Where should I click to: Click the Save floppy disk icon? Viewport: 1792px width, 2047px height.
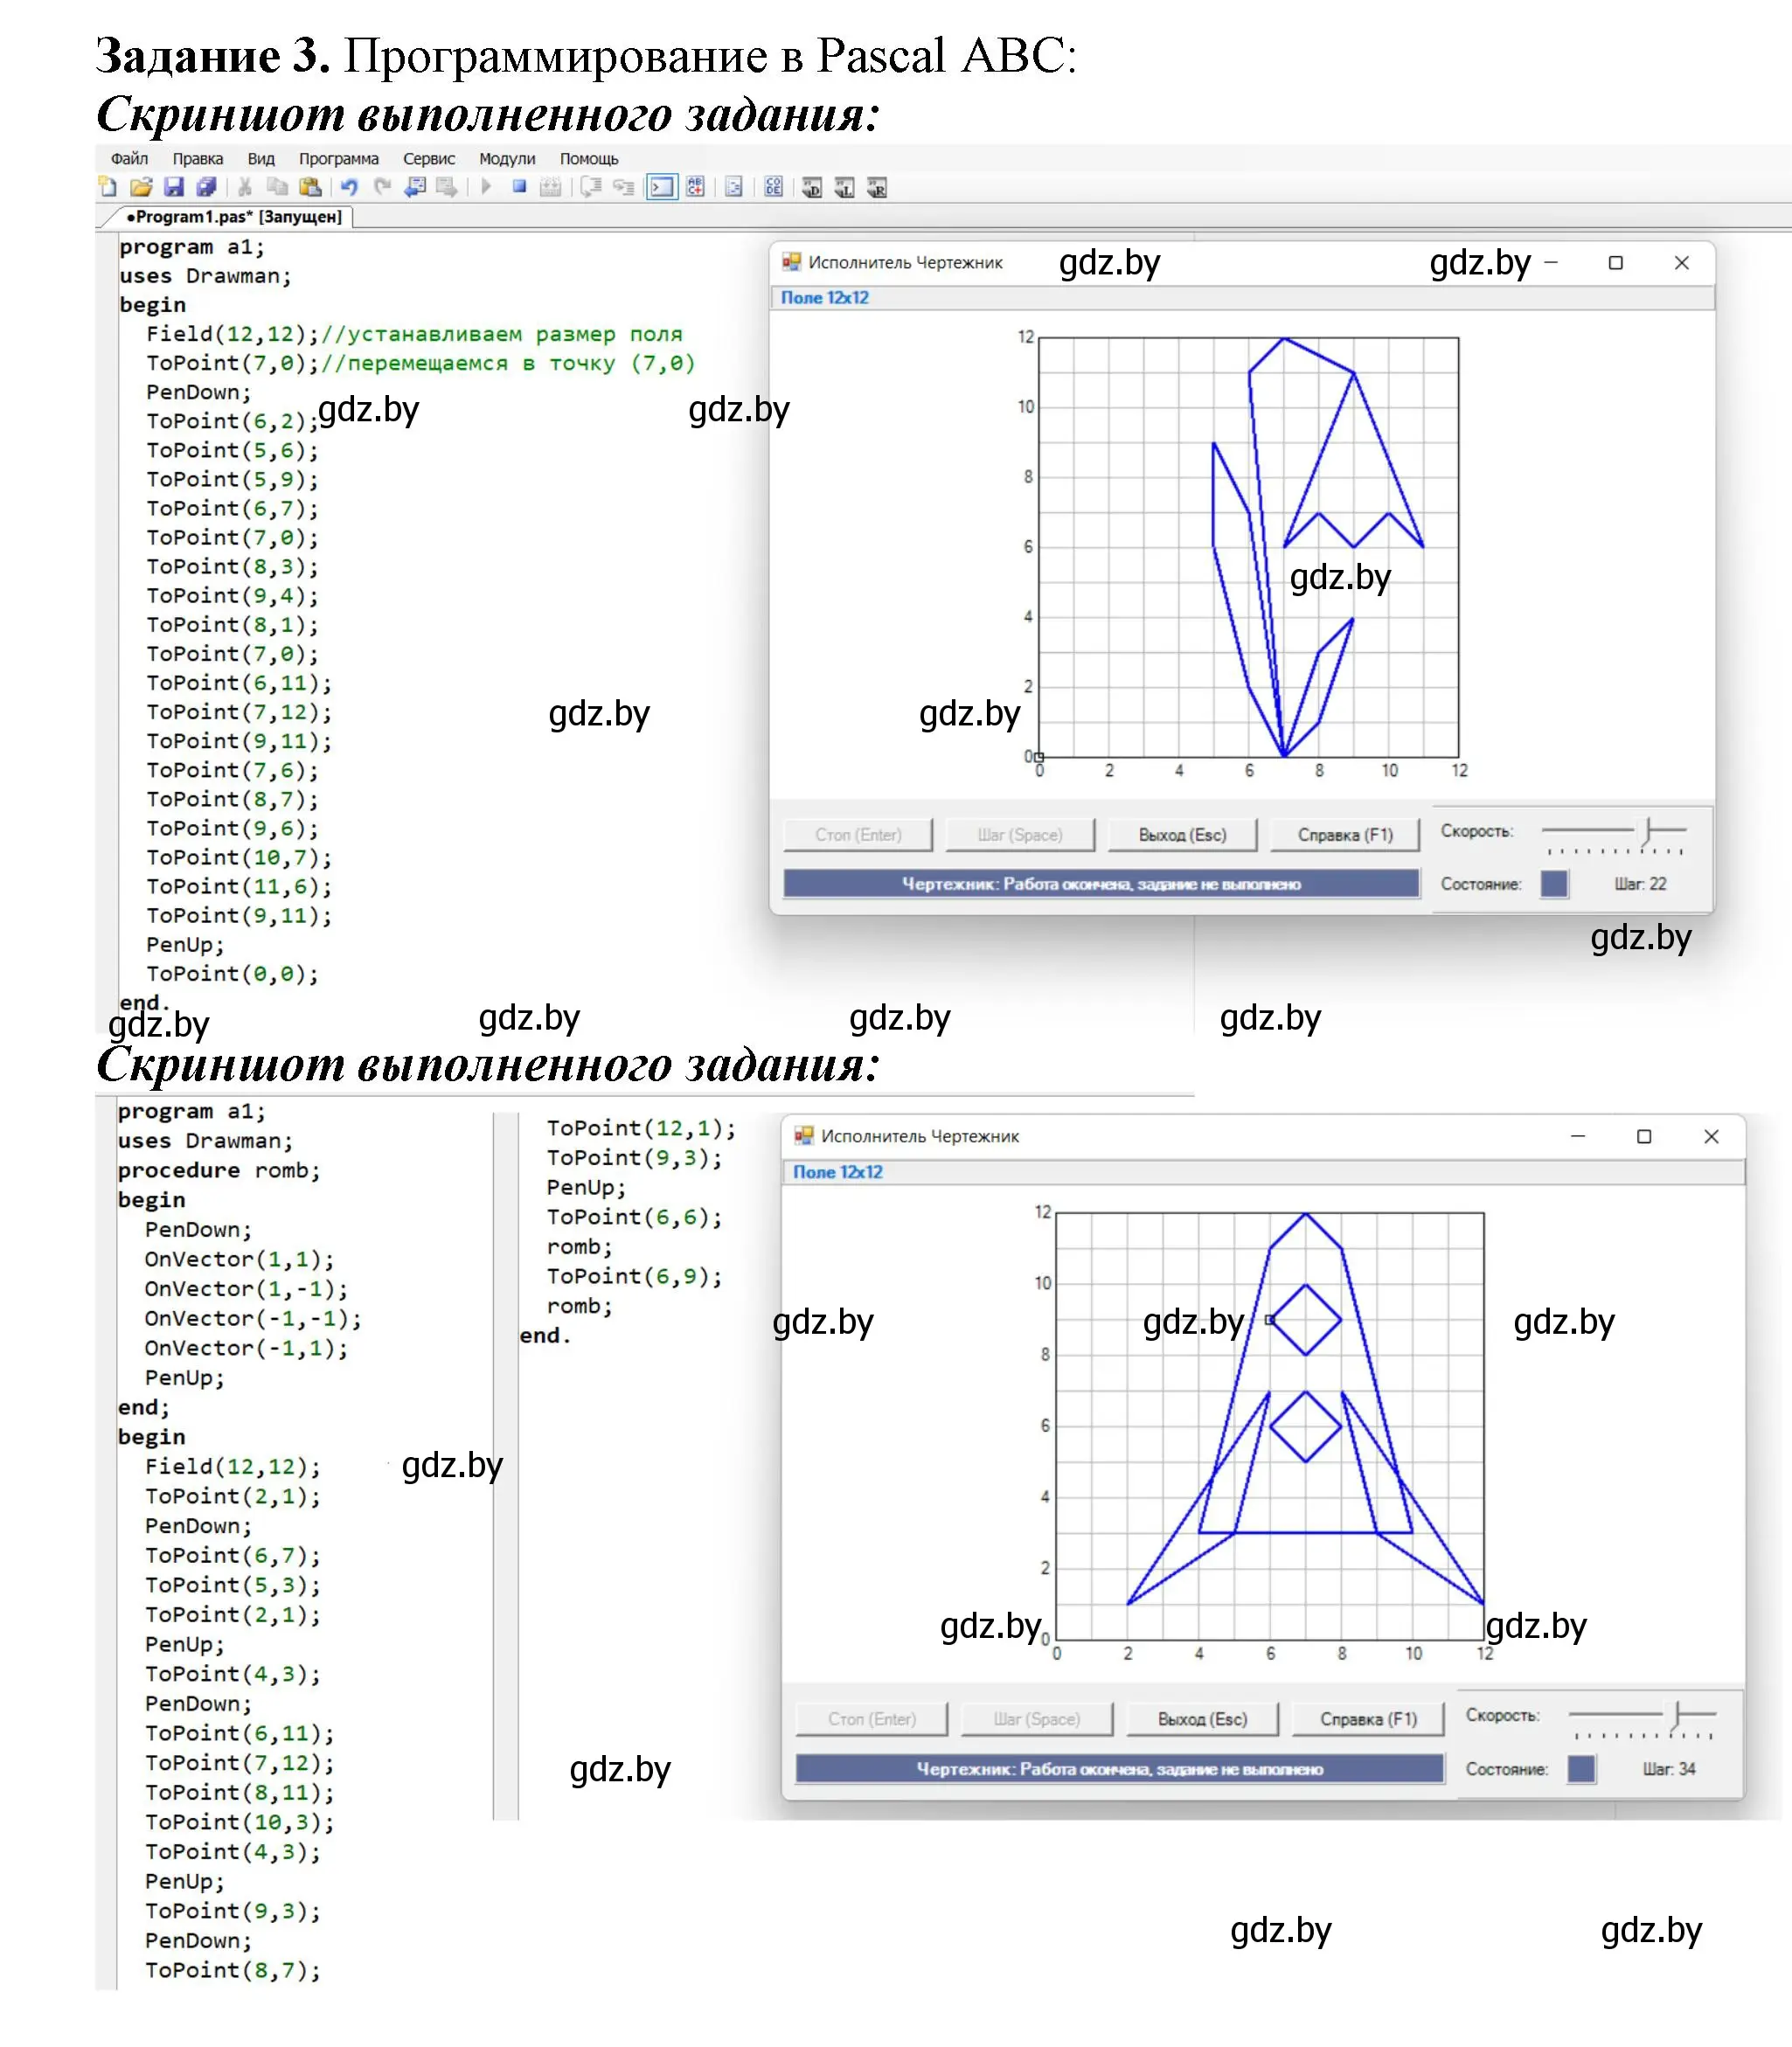tap(174, 187)
